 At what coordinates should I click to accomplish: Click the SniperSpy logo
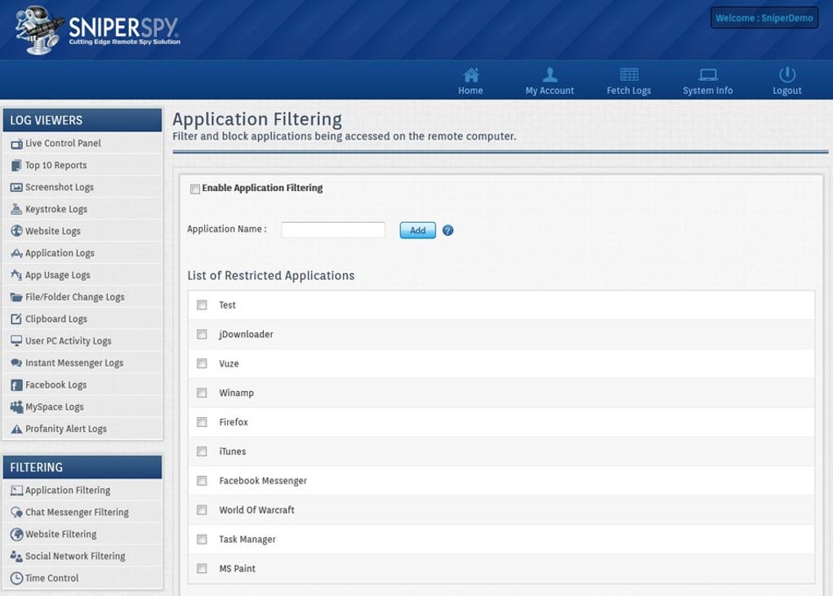pos(97,29)
